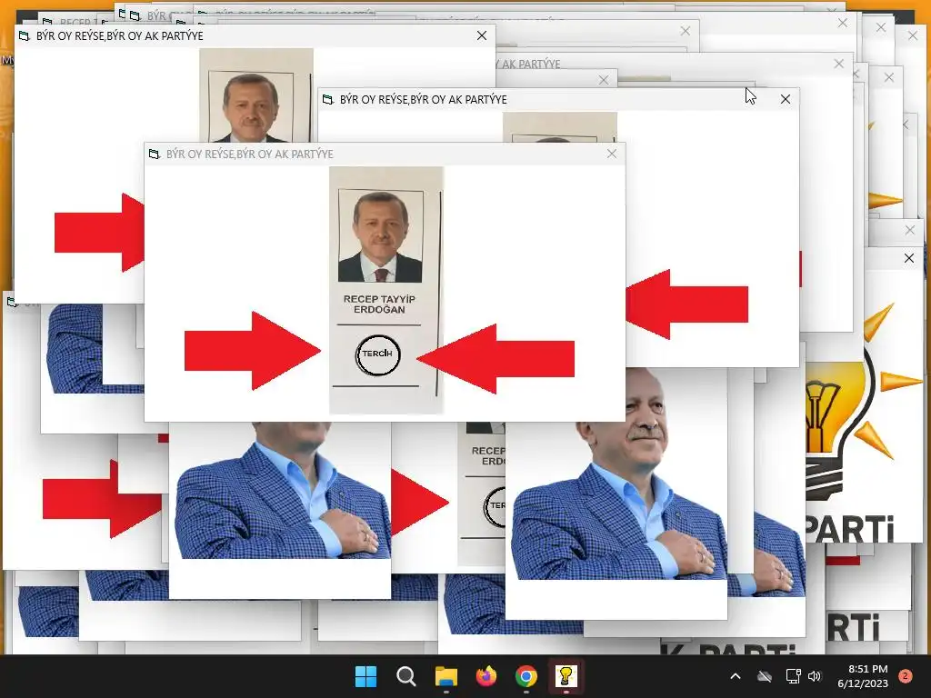Viewport: 931px width, 698px height.
Task: Open the Windows Start menu
Action: coord(365,676)
